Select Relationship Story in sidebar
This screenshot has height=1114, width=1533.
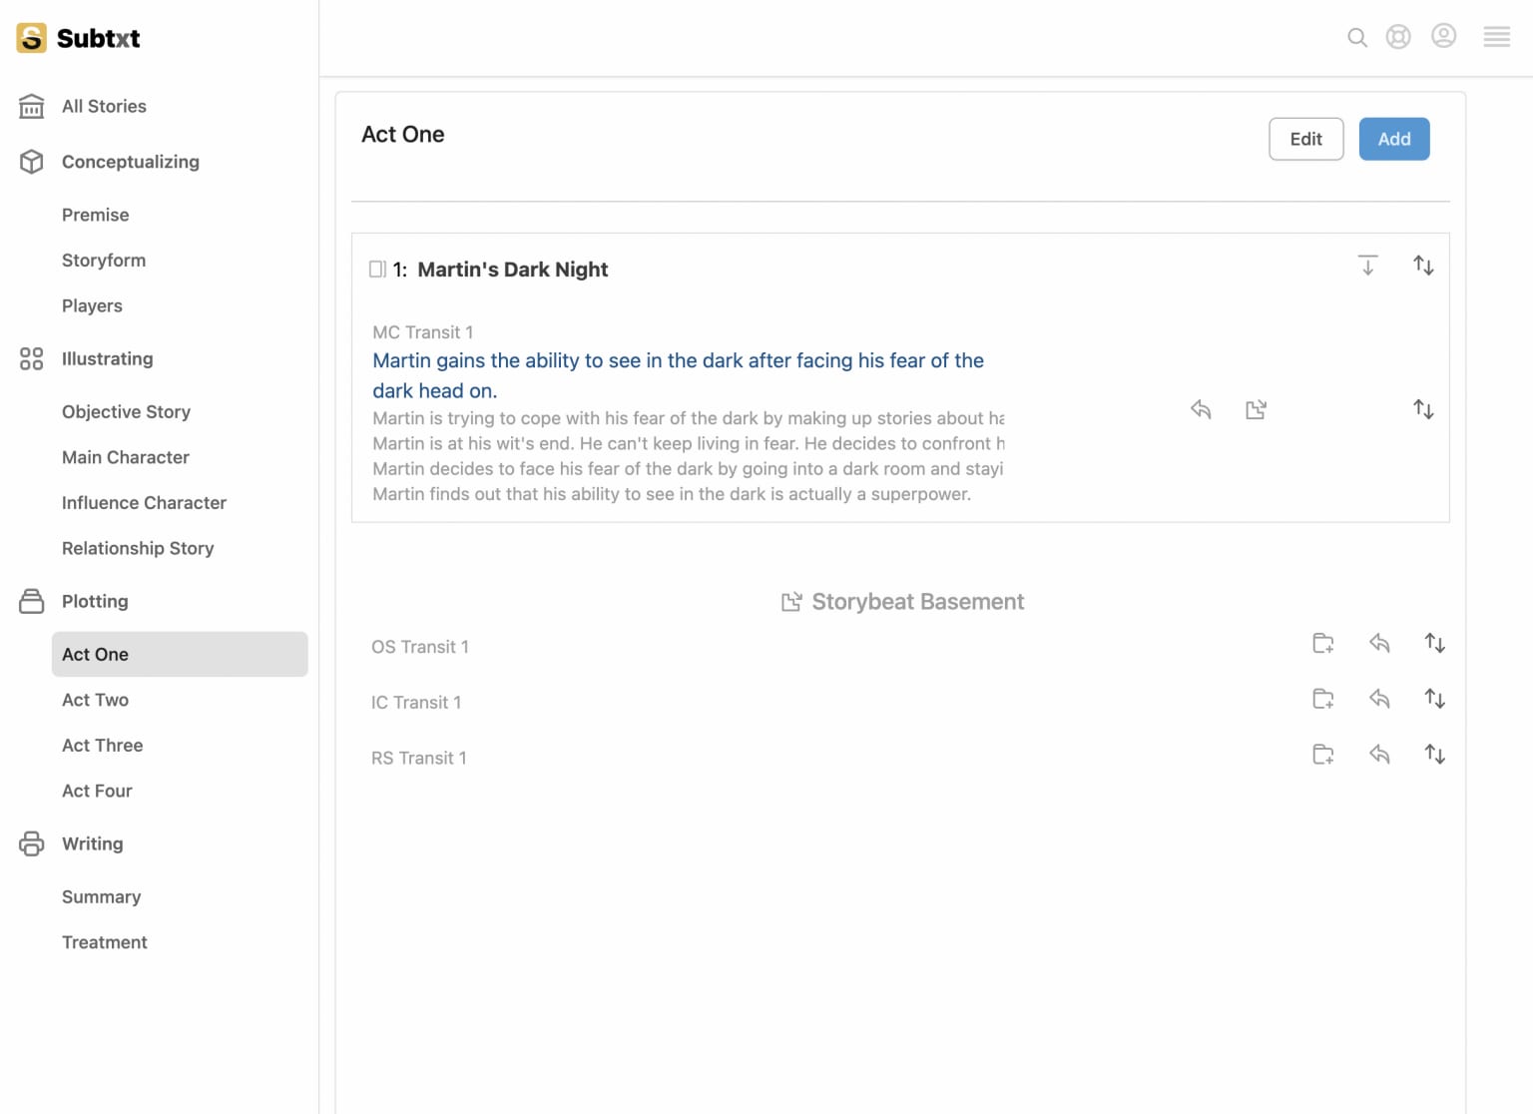coord(138,548)
